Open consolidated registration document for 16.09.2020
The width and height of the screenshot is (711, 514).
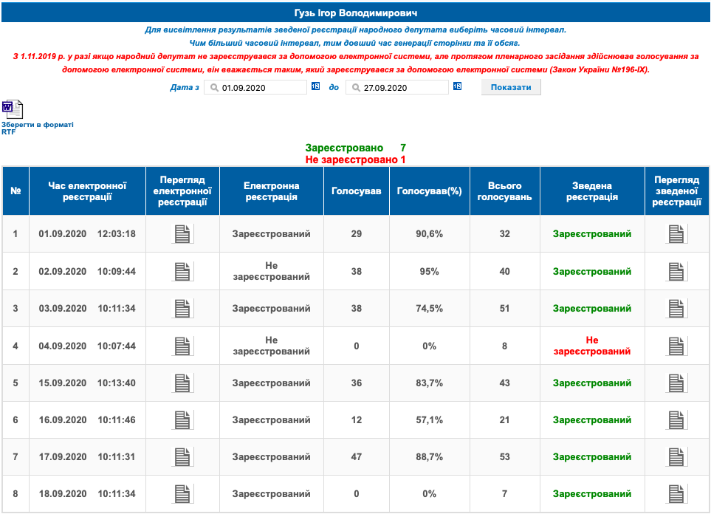(x=676, y=420)
